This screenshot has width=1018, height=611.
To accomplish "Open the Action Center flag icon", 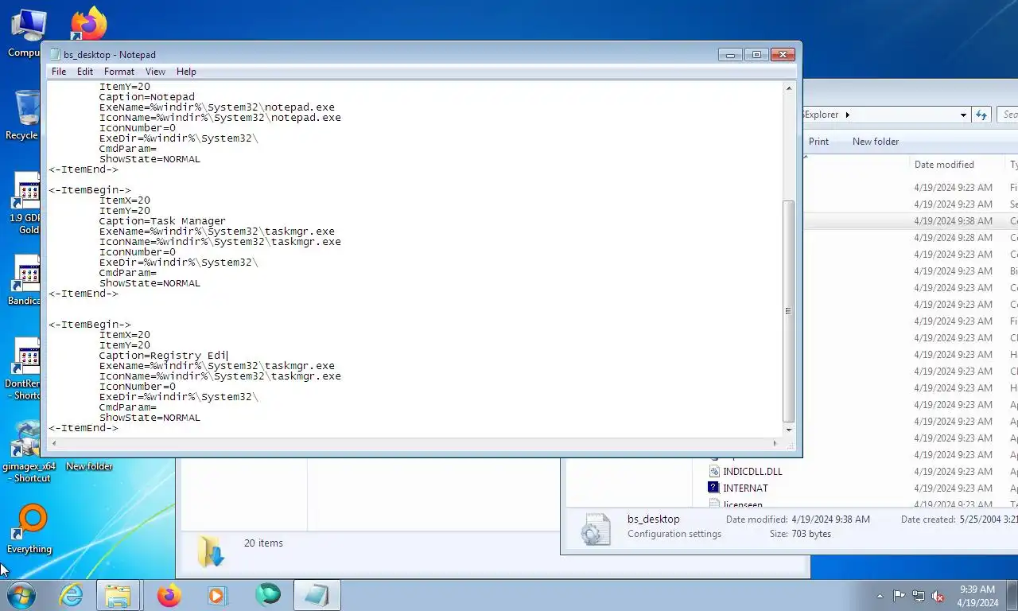I will [x=899, y=596].
